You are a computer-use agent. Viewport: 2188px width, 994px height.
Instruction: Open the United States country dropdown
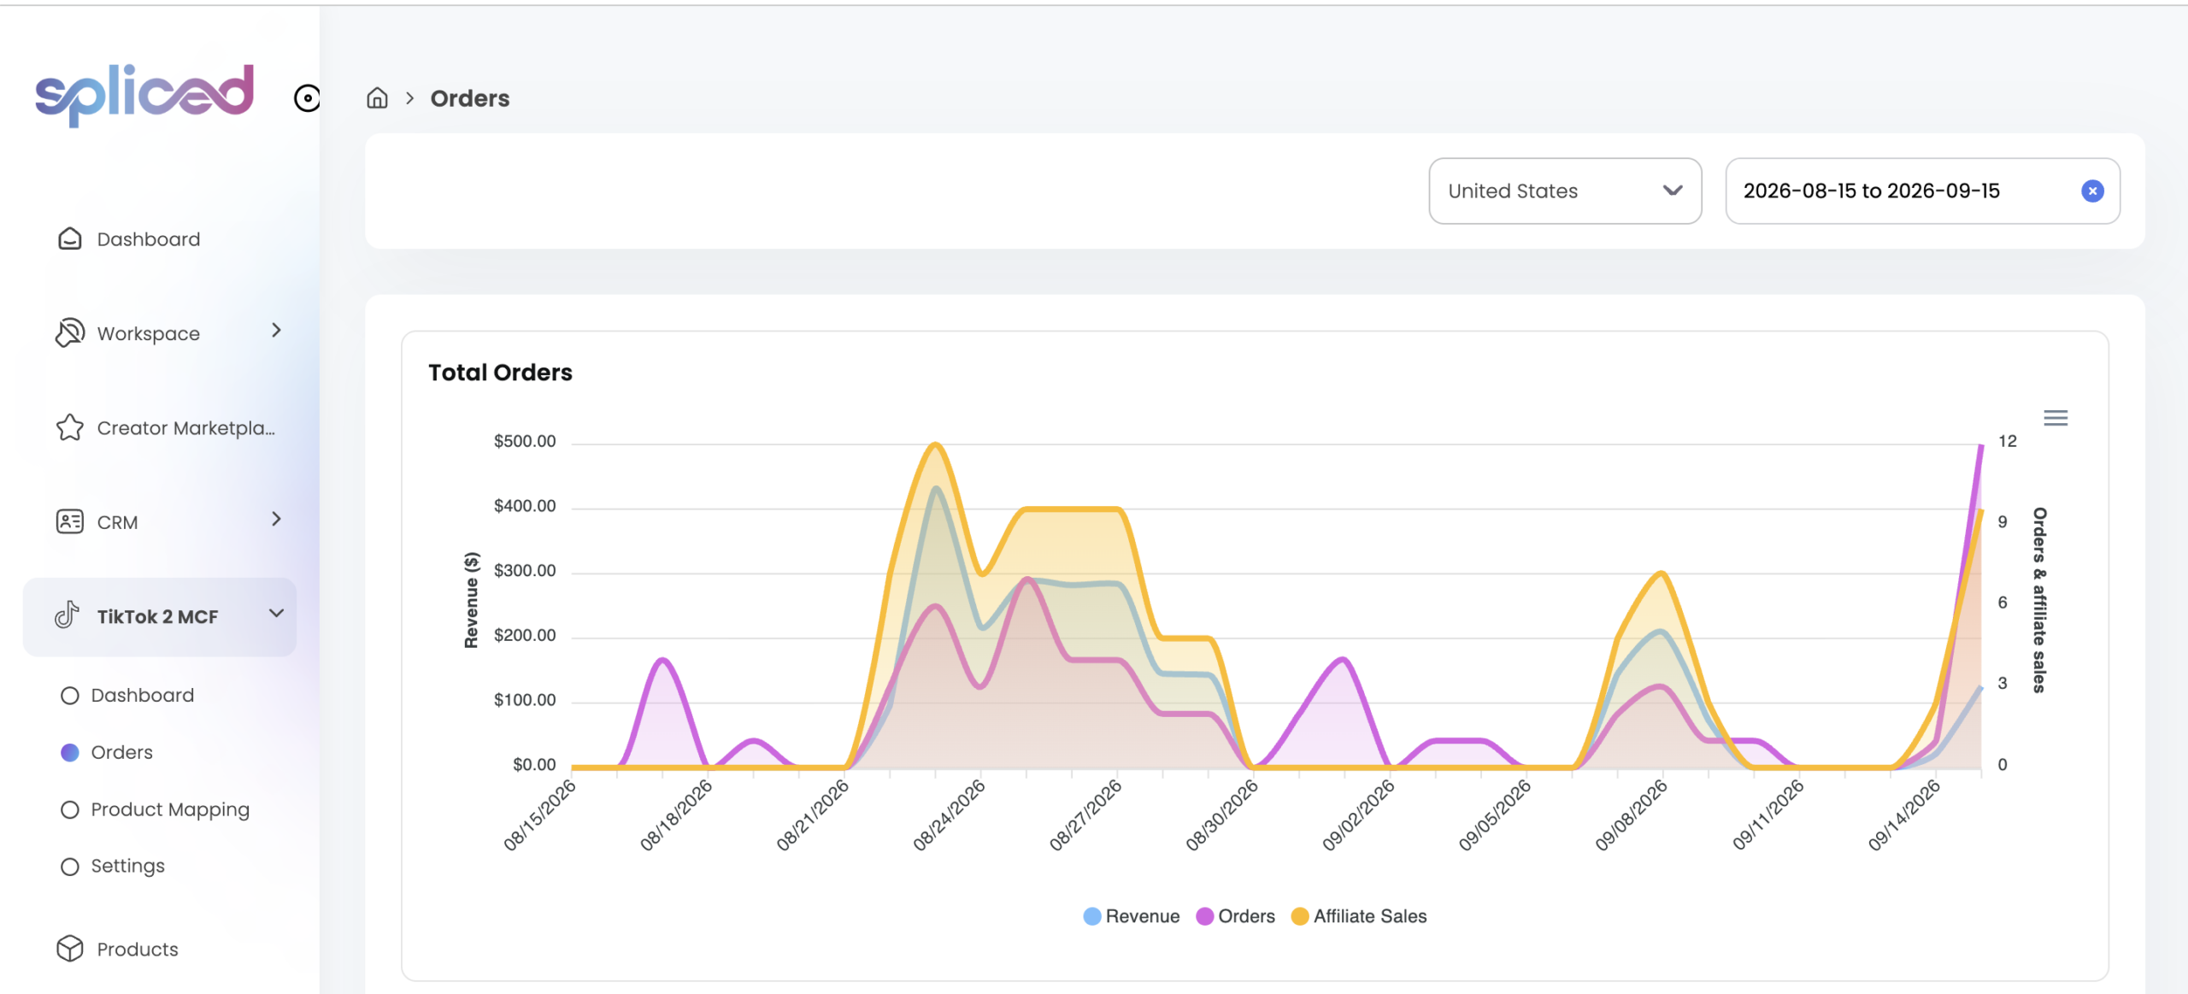click(1565, 191)
